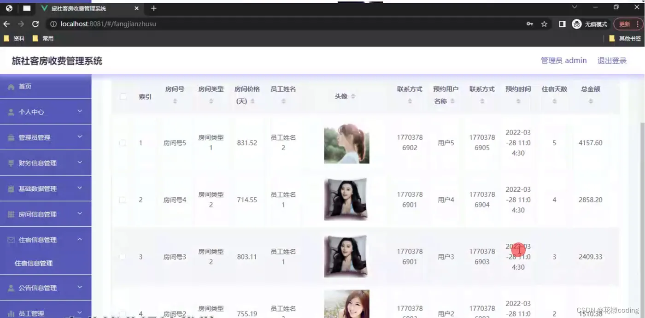645x318 pixels.
Task: Click the home icon beside 首页
Action: [x=11, y=87]
